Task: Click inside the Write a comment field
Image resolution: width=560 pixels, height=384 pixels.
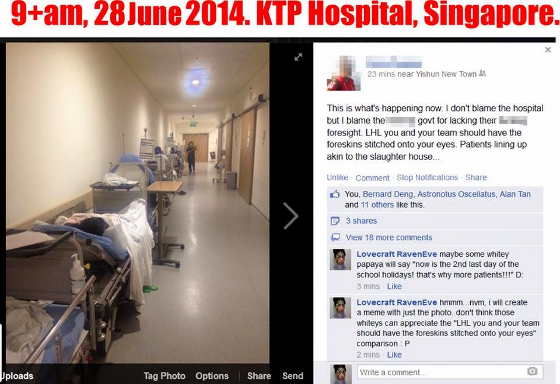Action: pos(450,372)
